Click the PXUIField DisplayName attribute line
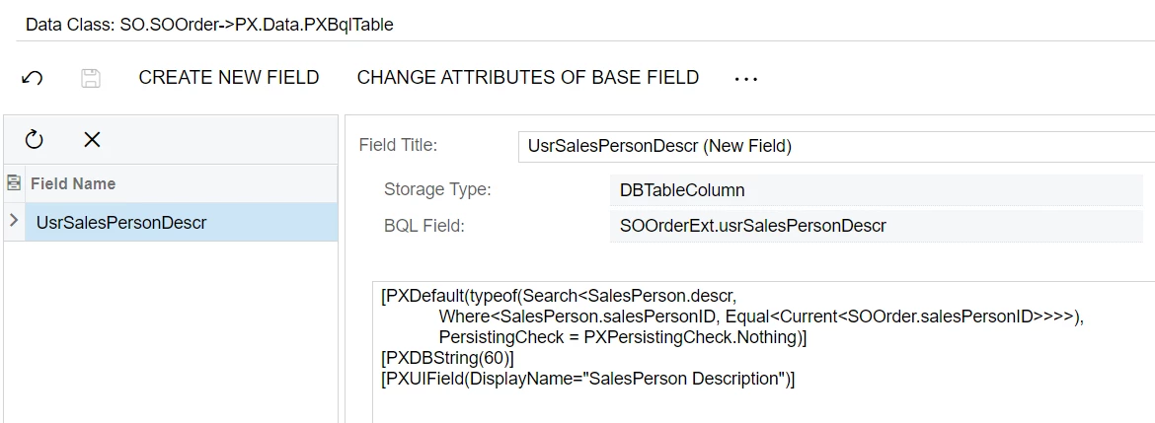Image resolution: width=1155 pixels, height=423 pixels. click(587, 379)
